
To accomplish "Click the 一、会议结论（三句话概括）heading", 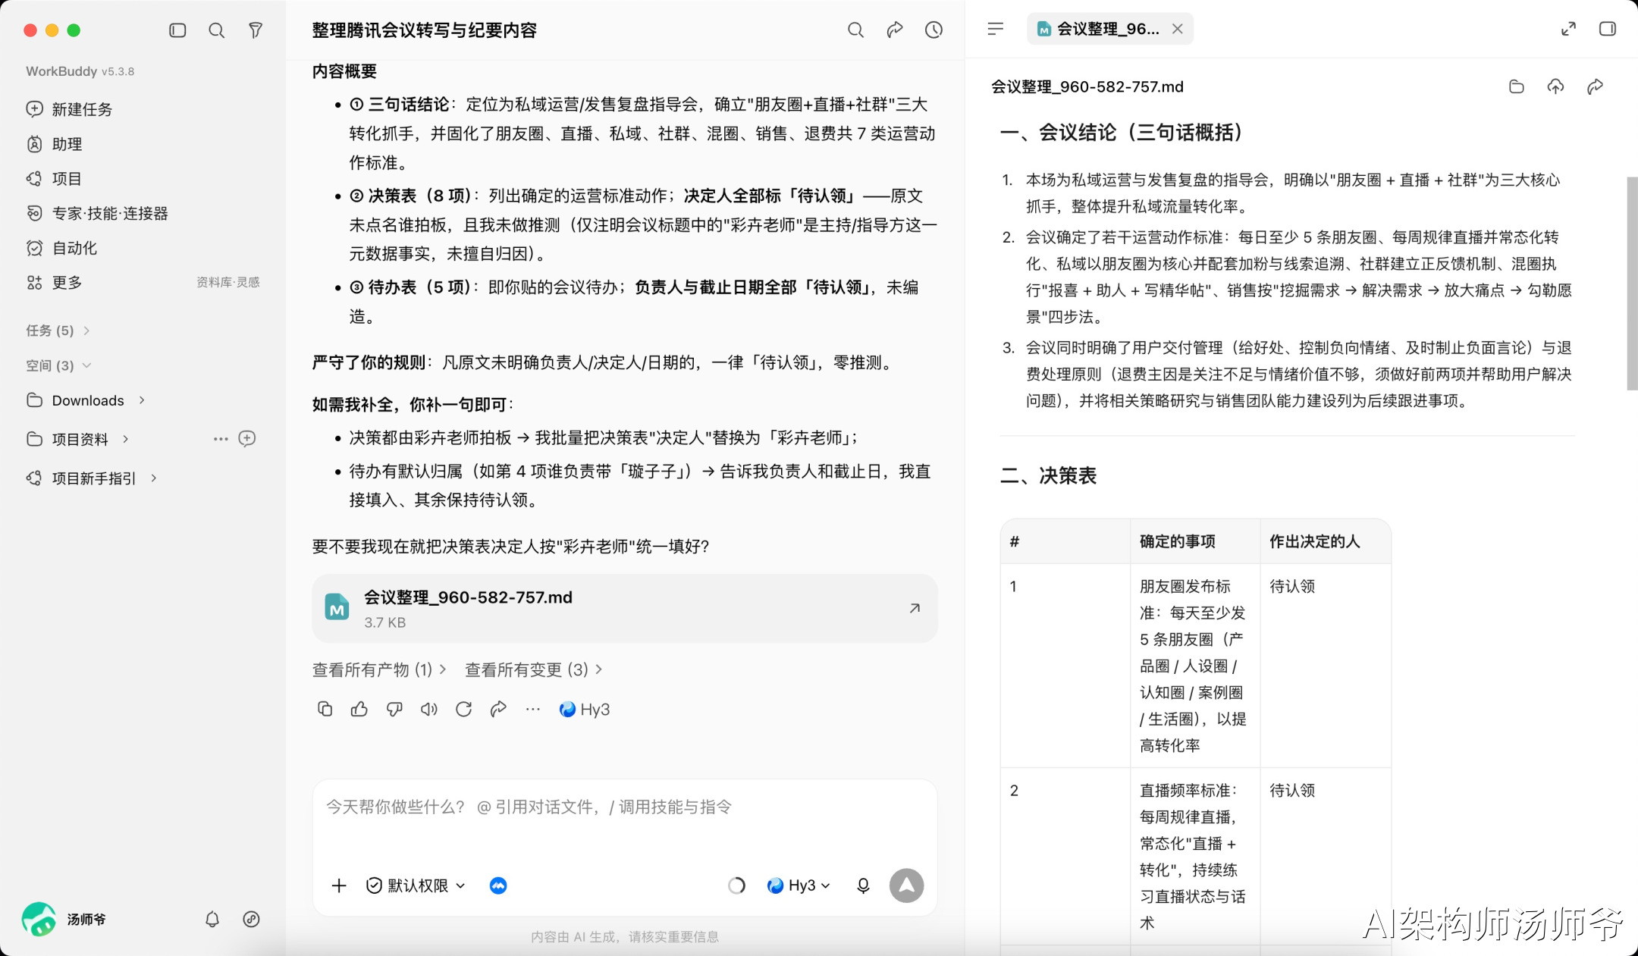I will (x=1122, y=133).
